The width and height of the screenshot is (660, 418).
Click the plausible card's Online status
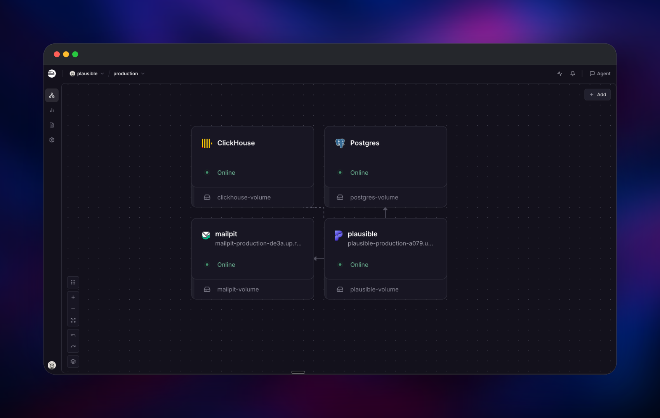[x=359, y=265]
